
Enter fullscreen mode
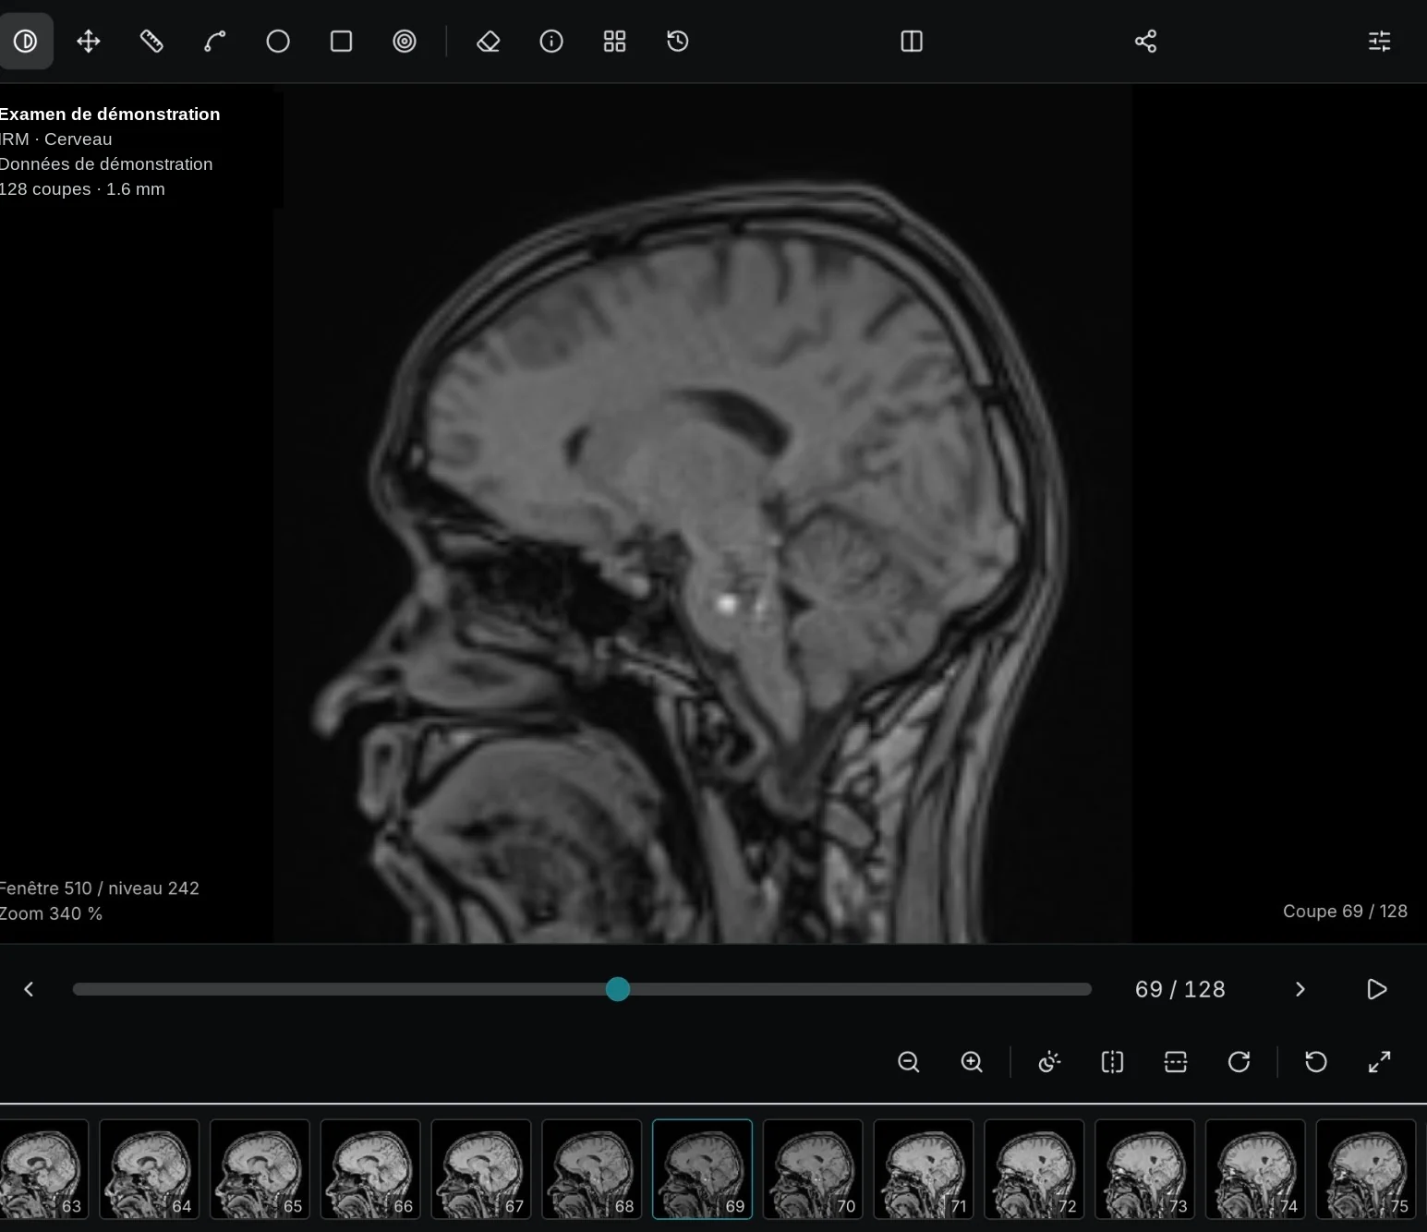coord(1380,1062)
